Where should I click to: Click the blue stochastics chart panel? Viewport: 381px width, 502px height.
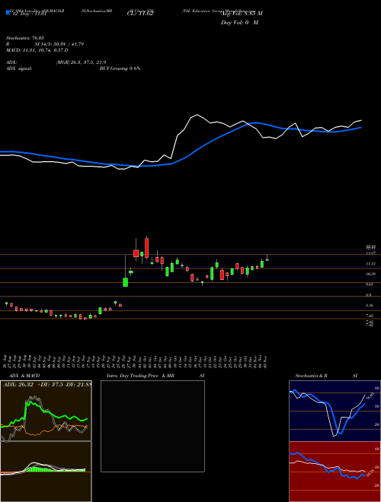(335, 411)
